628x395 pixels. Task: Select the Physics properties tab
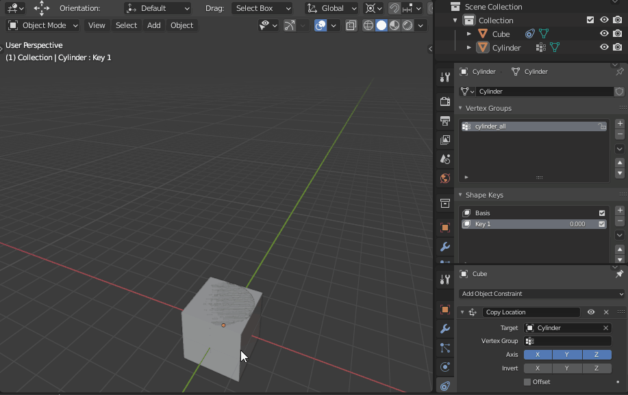[444, 367]
